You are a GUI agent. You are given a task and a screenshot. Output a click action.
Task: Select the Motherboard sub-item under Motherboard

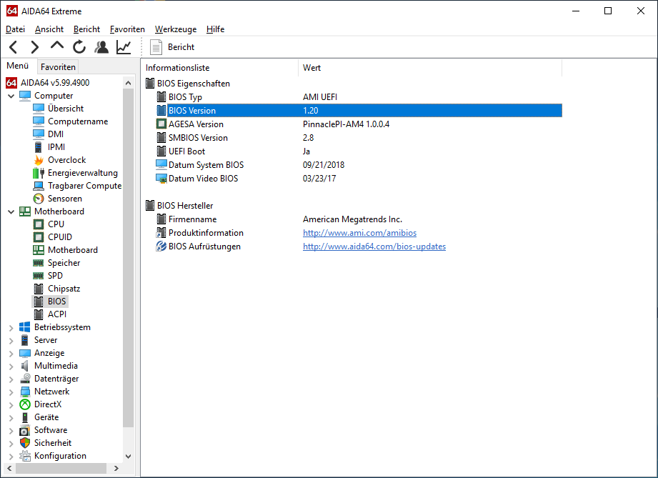pyautogui.click(x=73, y=250)
